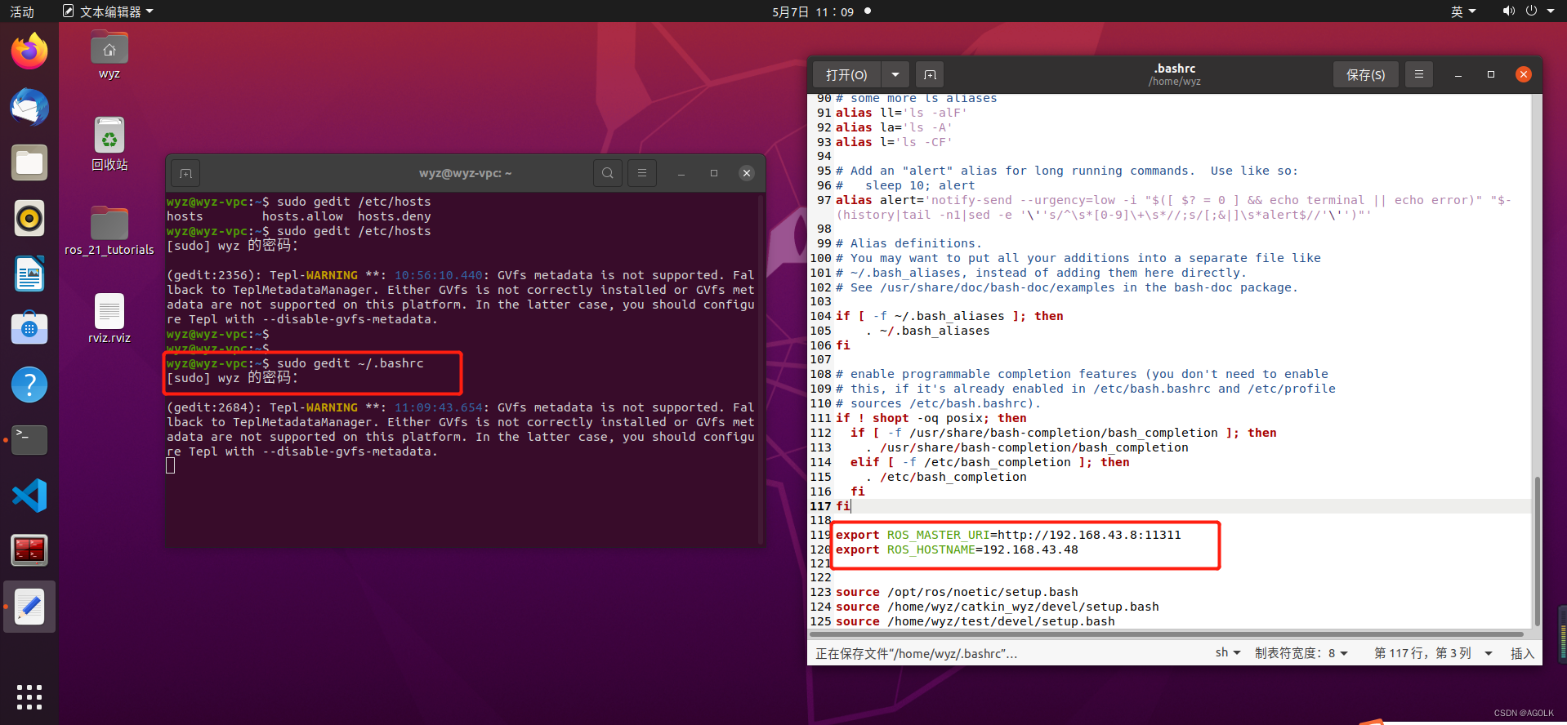The height and width of the screenshot is (725, 1567).
Task: Click the wyz@wyz-vpc terminal title
Action: pos(465,173)
